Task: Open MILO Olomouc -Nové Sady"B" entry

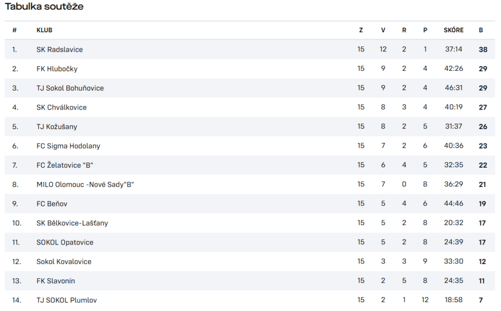Action: tap(85, 184)
